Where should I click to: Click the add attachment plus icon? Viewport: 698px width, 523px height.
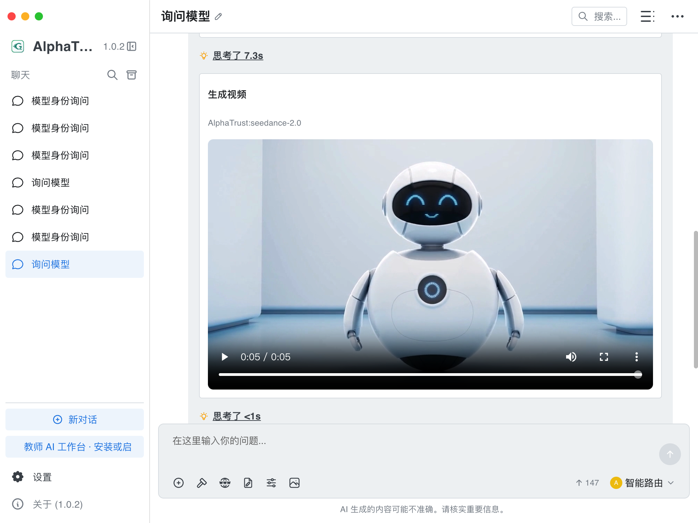179,483
